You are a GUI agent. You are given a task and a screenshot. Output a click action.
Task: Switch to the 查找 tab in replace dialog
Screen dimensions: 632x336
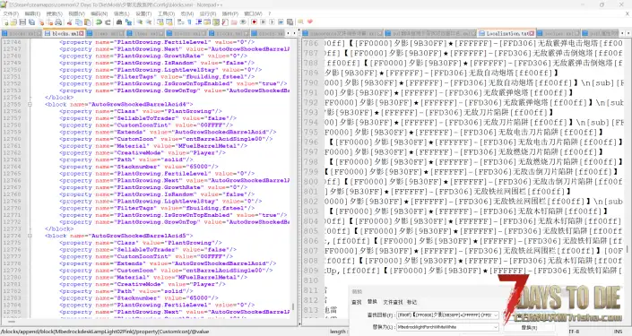(x=357, y=302)
